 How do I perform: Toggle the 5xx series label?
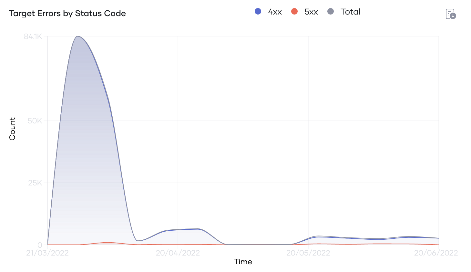click(x=311, y=12)
